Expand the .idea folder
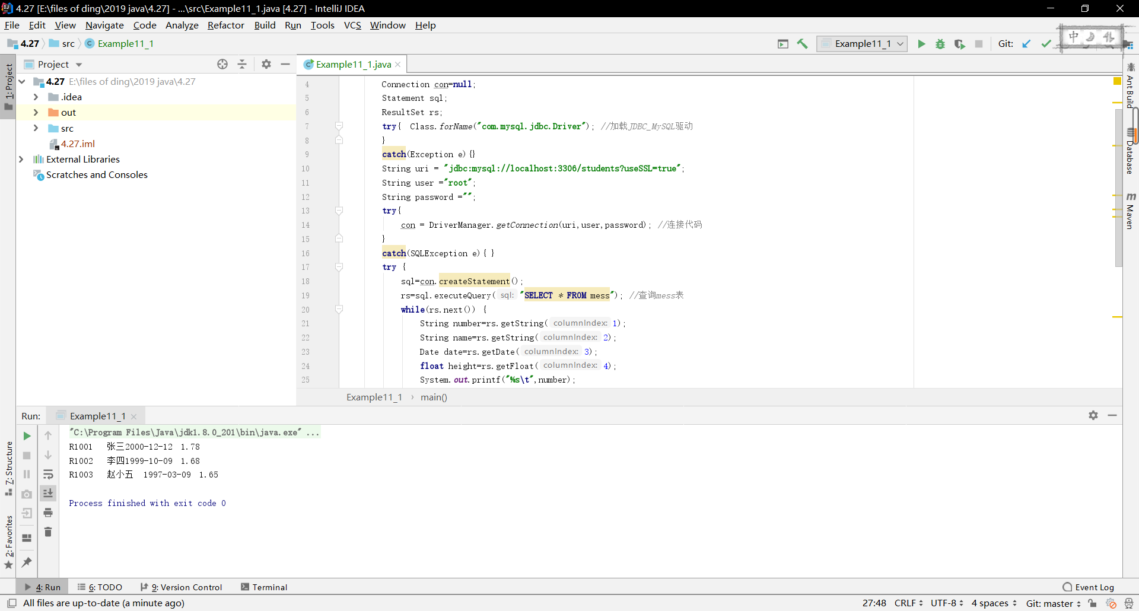Image resolution: width=1139 pixels, height=611 pixels. coord(36,97)
